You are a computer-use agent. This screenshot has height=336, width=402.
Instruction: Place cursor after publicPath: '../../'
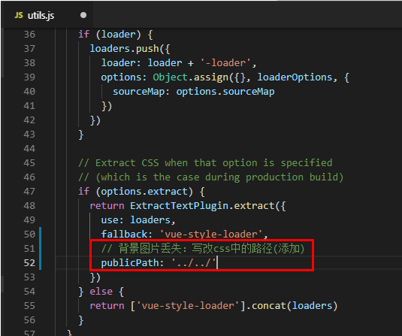tap(217, 263)
